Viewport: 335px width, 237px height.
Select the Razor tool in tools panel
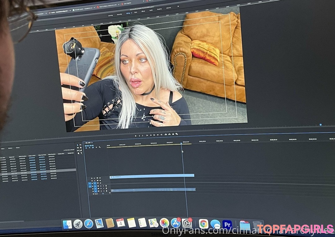(x=81, y=148)
